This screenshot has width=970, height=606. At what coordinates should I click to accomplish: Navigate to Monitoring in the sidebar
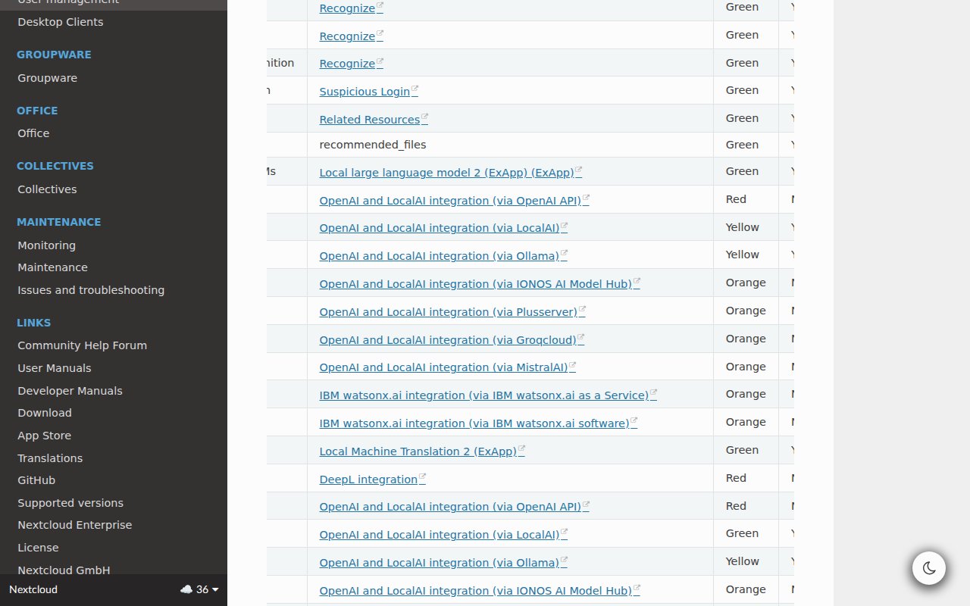(x=46, y=245)
